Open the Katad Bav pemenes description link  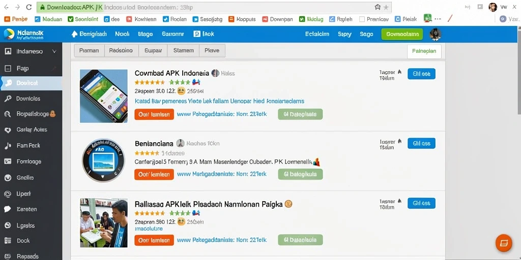click(x=219, y=101)
